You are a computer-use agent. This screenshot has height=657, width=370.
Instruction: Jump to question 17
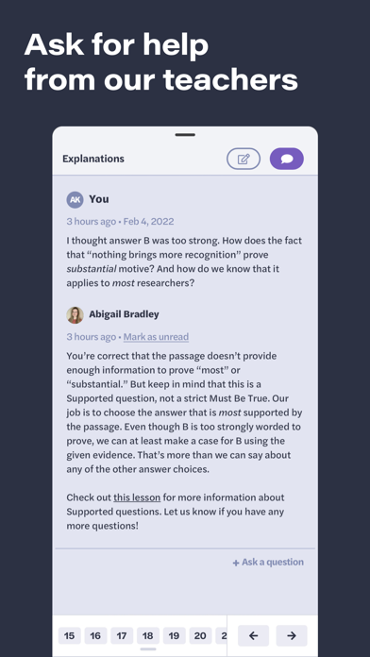122,636
